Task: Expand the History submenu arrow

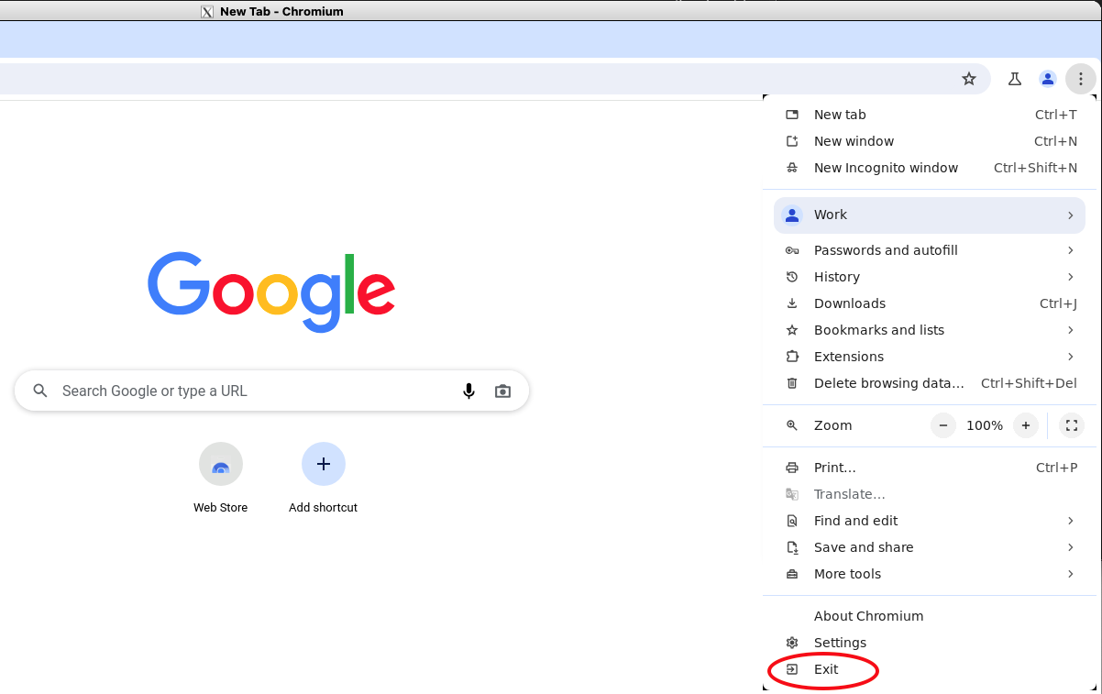Action: pyautogui.click(x=1070, y=277)
